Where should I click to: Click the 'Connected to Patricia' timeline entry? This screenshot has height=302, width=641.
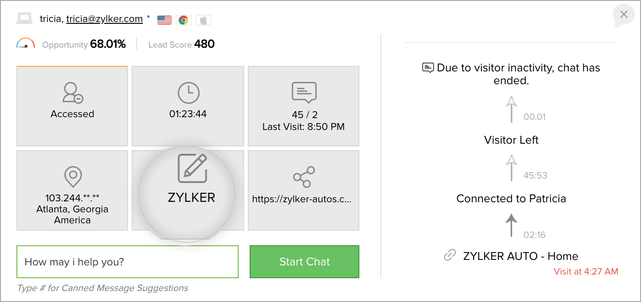point(511,199)
